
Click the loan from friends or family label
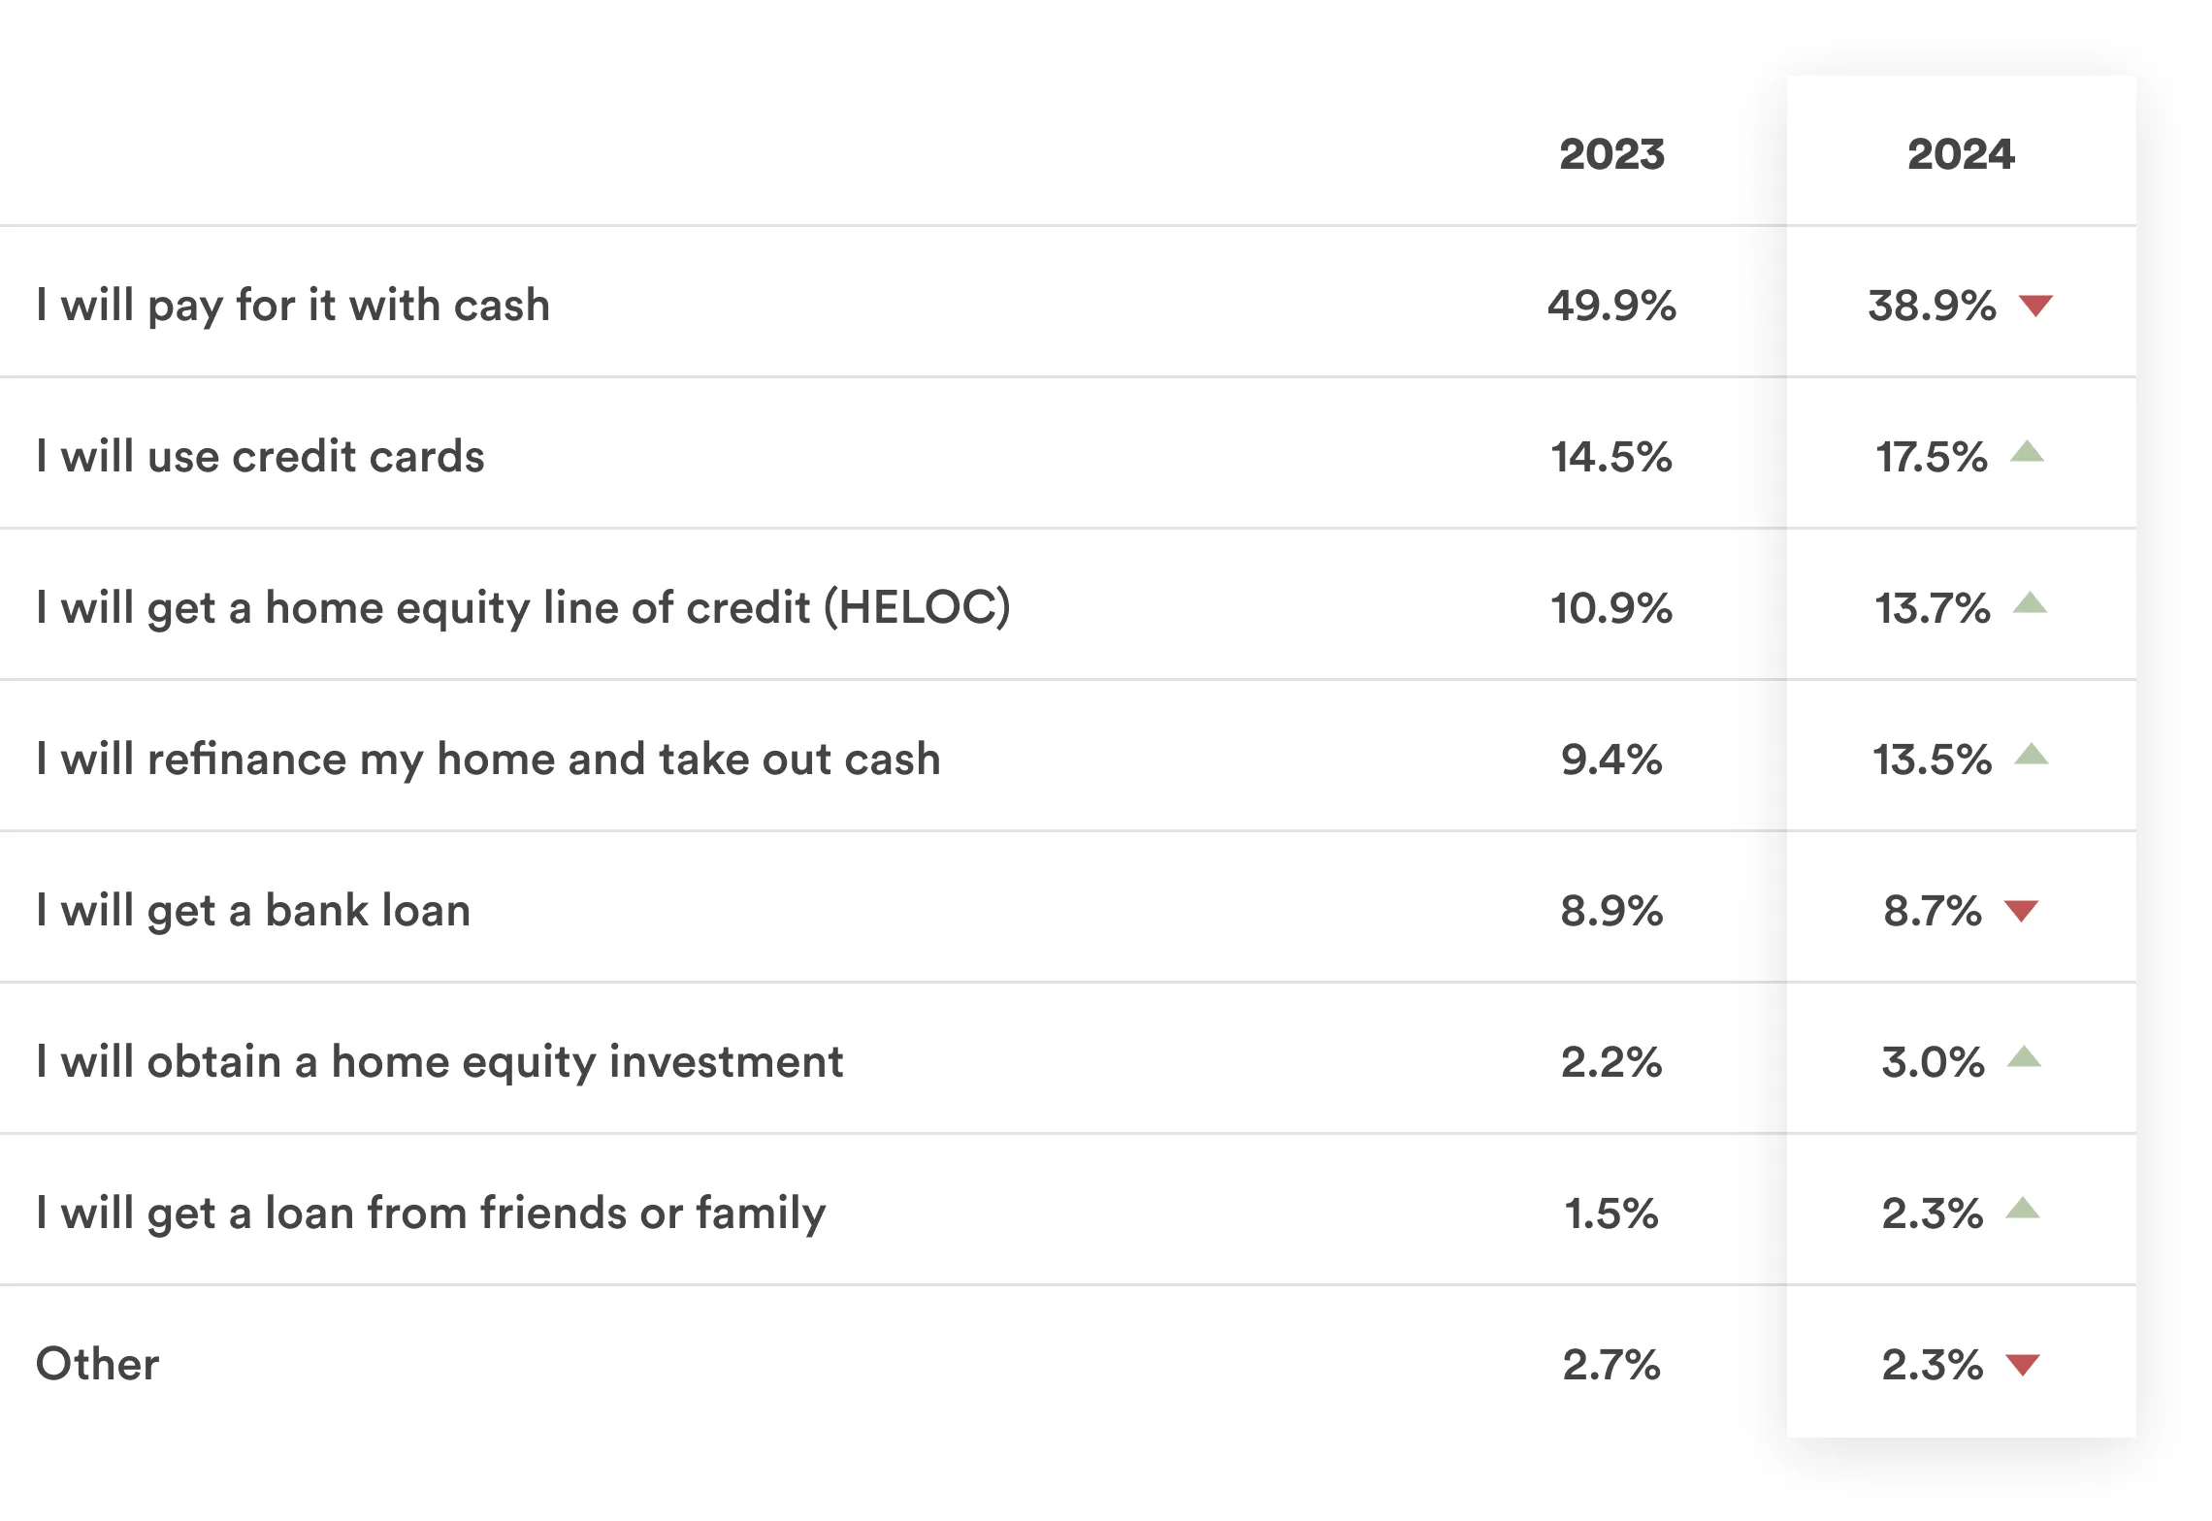pyautogui.click(x=431, y=1214)
